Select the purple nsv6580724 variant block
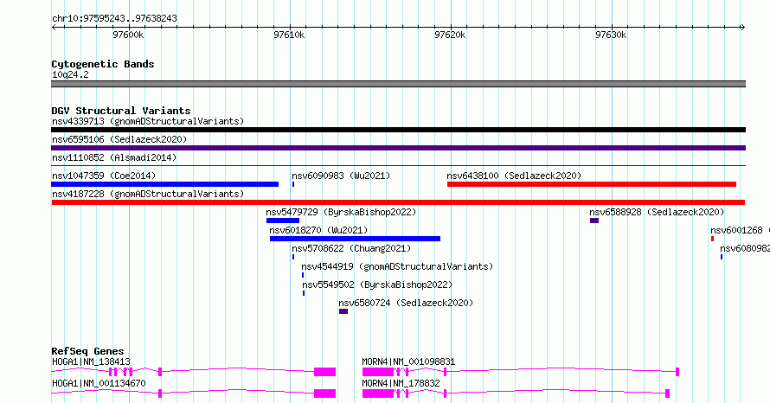This screenshot has width=770, height=403. (x=343, y=311)
